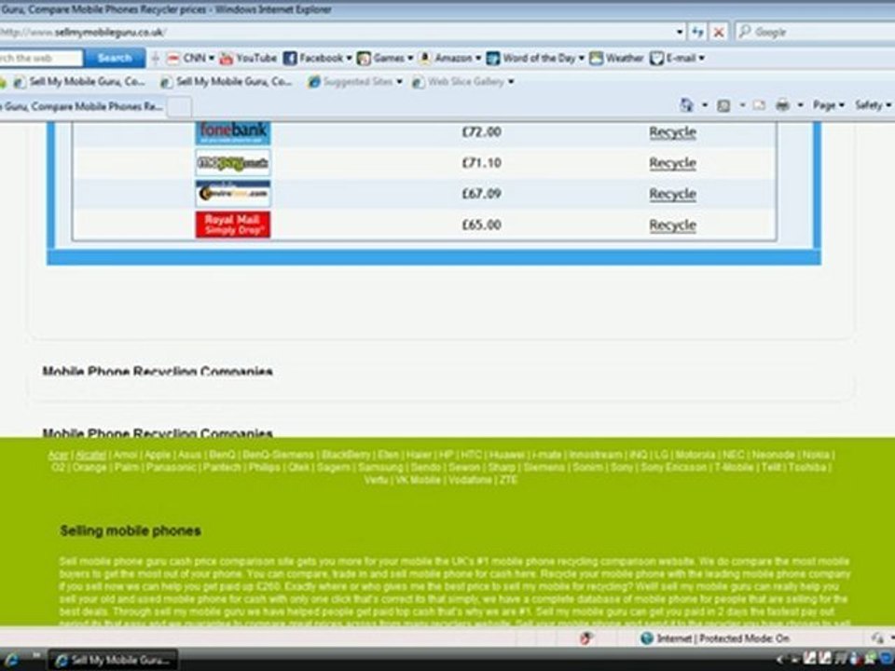Click the Acer brand link

(x=58, y=456)
